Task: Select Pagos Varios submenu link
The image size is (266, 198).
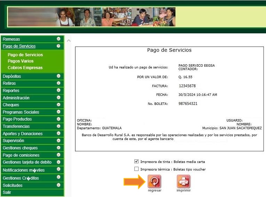Action: (21, 61)
